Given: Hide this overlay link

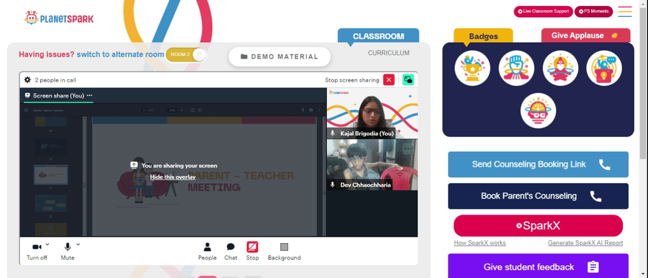Looking at the screenshot, I should pyautogui.click(x=173, y=177).
